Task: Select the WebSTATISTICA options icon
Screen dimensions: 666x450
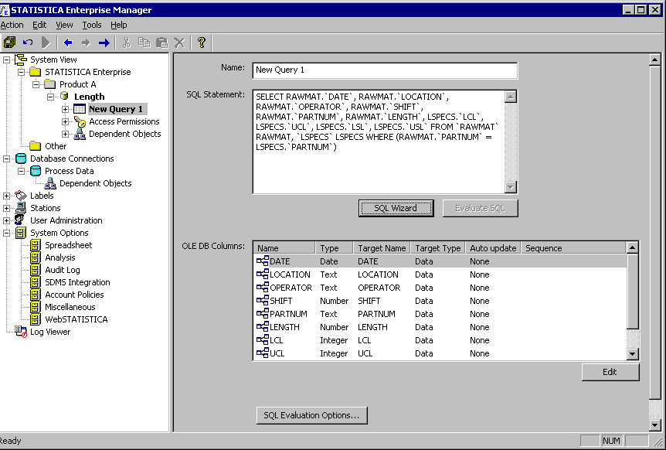Action: click(x=36, y=319)
